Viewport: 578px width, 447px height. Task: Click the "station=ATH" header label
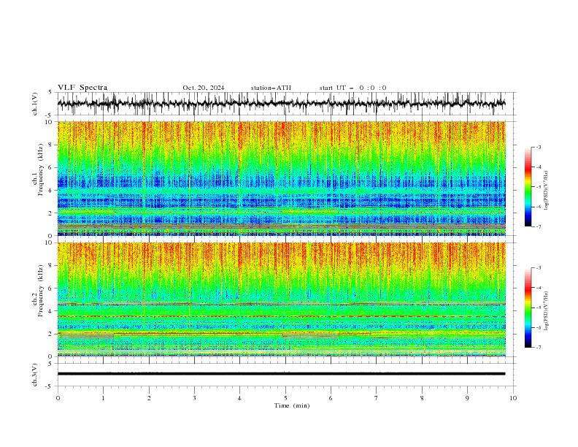(271, 88)
